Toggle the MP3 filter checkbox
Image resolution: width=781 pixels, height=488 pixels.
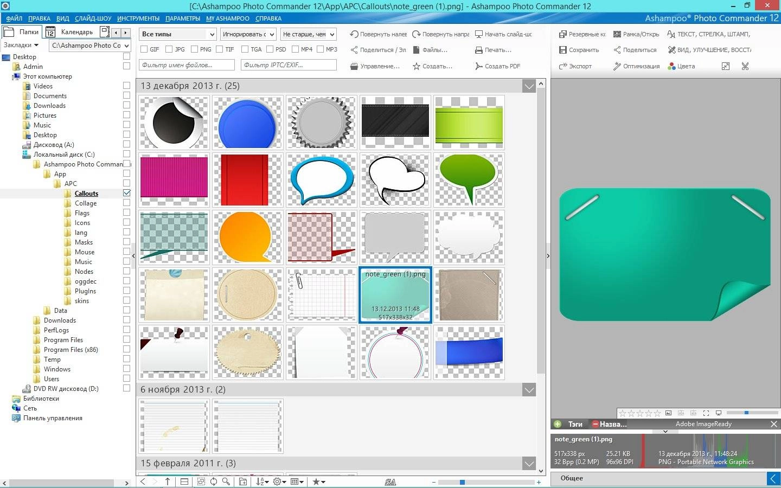321,49
